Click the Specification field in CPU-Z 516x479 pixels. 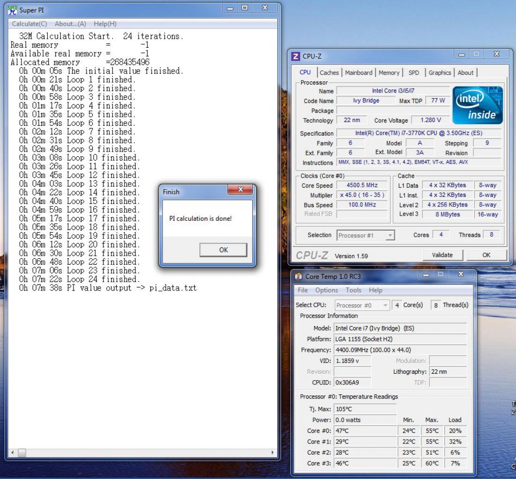click(419, 133)
